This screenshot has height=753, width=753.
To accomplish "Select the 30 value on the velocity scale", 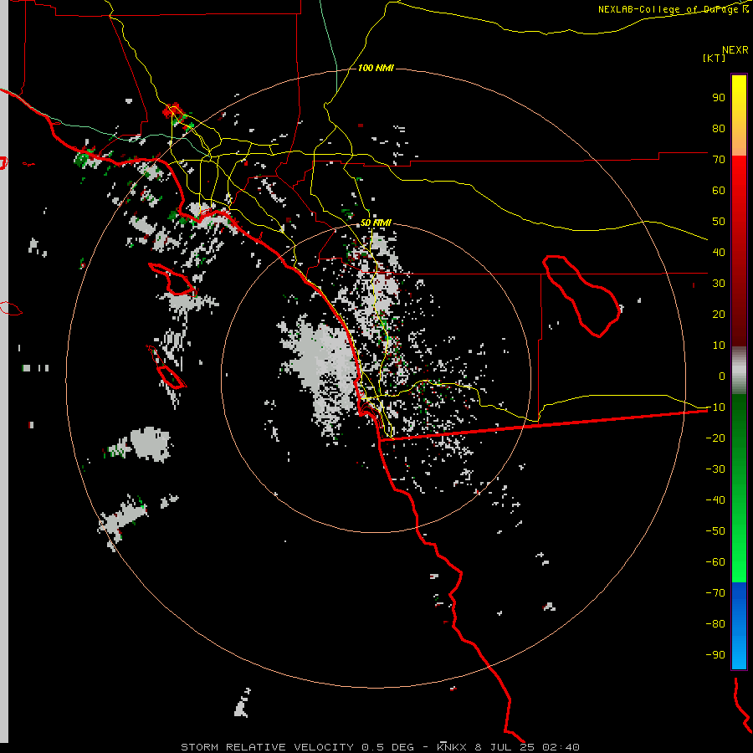I will (719, 283).
